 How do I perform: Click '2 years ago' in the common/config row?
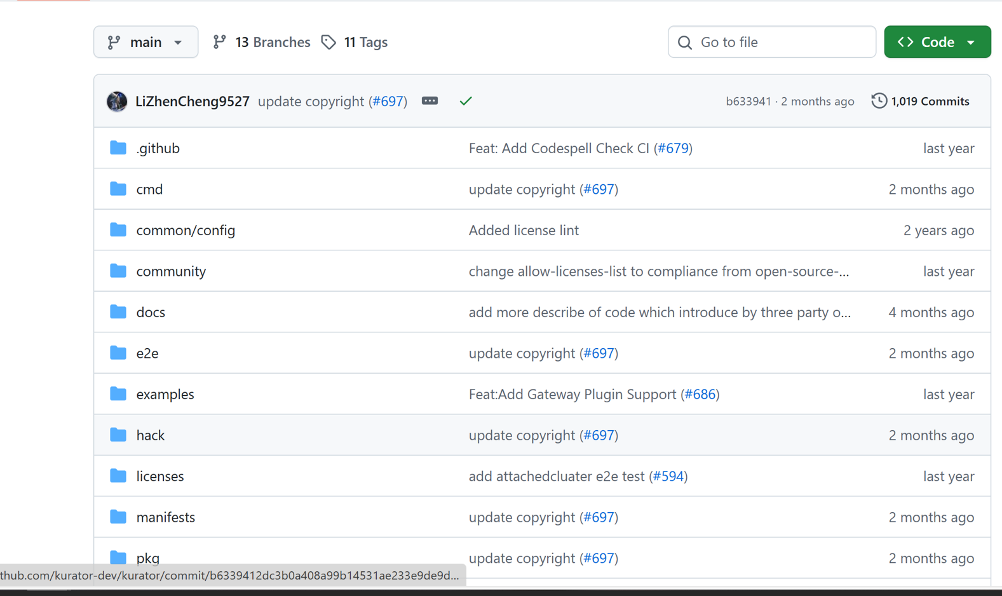click(x=938, y=230)
